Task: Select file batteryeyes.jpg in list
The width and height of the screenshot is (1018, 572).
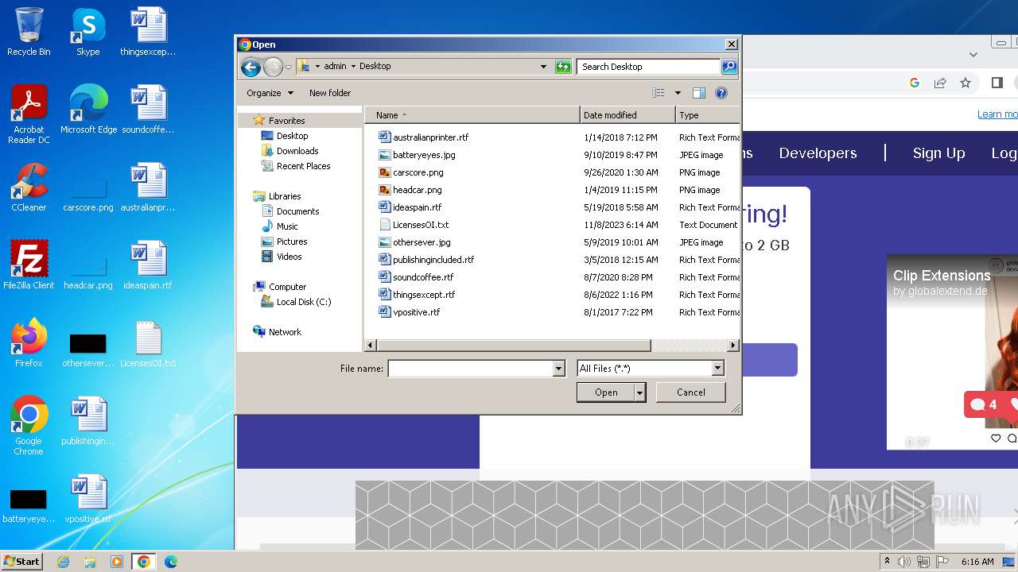Action: pos(424,155)
